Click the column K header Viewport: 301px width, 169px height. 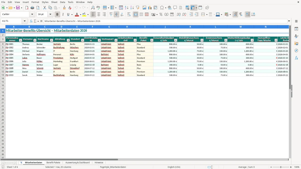tap(190, 27)
